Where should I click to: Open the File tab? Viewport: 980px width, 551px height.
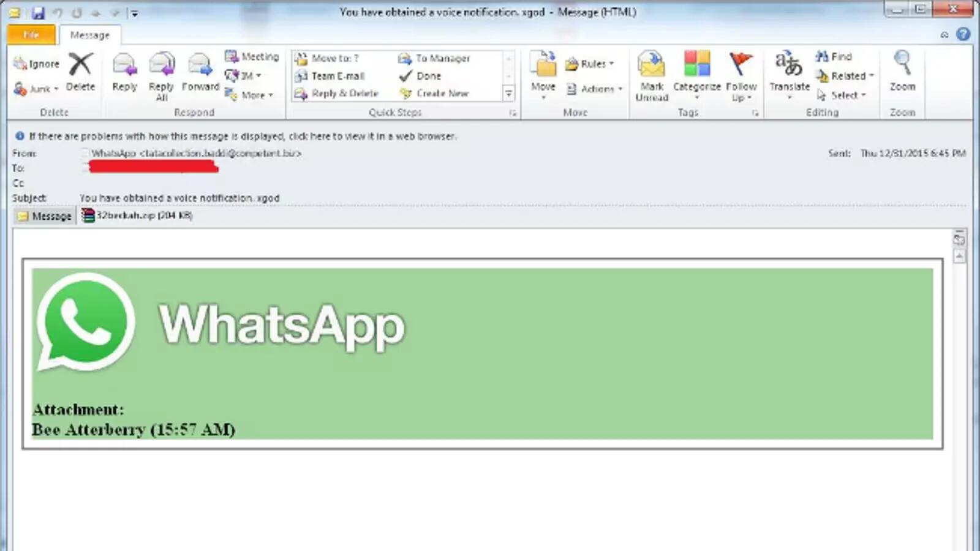[31, 35]
